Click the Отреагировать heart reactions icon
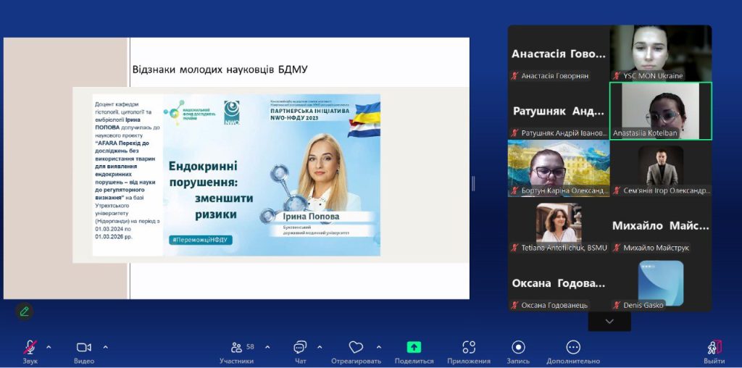Image resolution: width=742 pixels, height=368 pixels. click(x=356, y=348)
